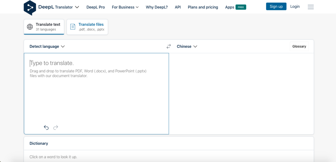Open the Glossary button

click(299, 46)
